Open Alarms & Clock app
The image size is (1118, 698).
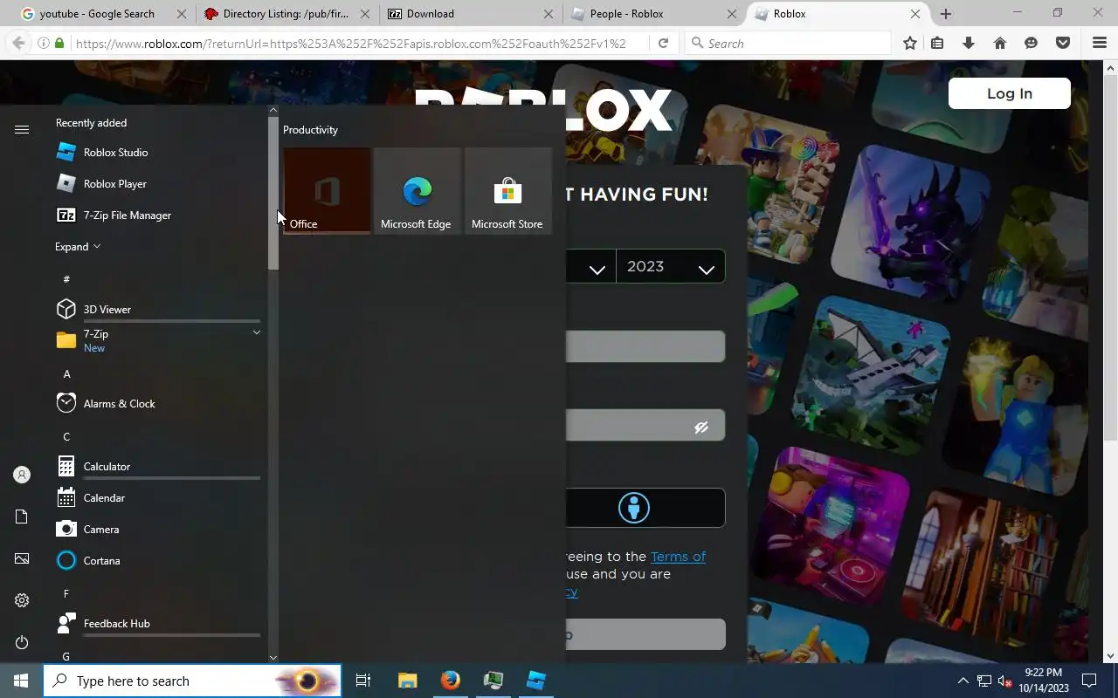[157, 404]
